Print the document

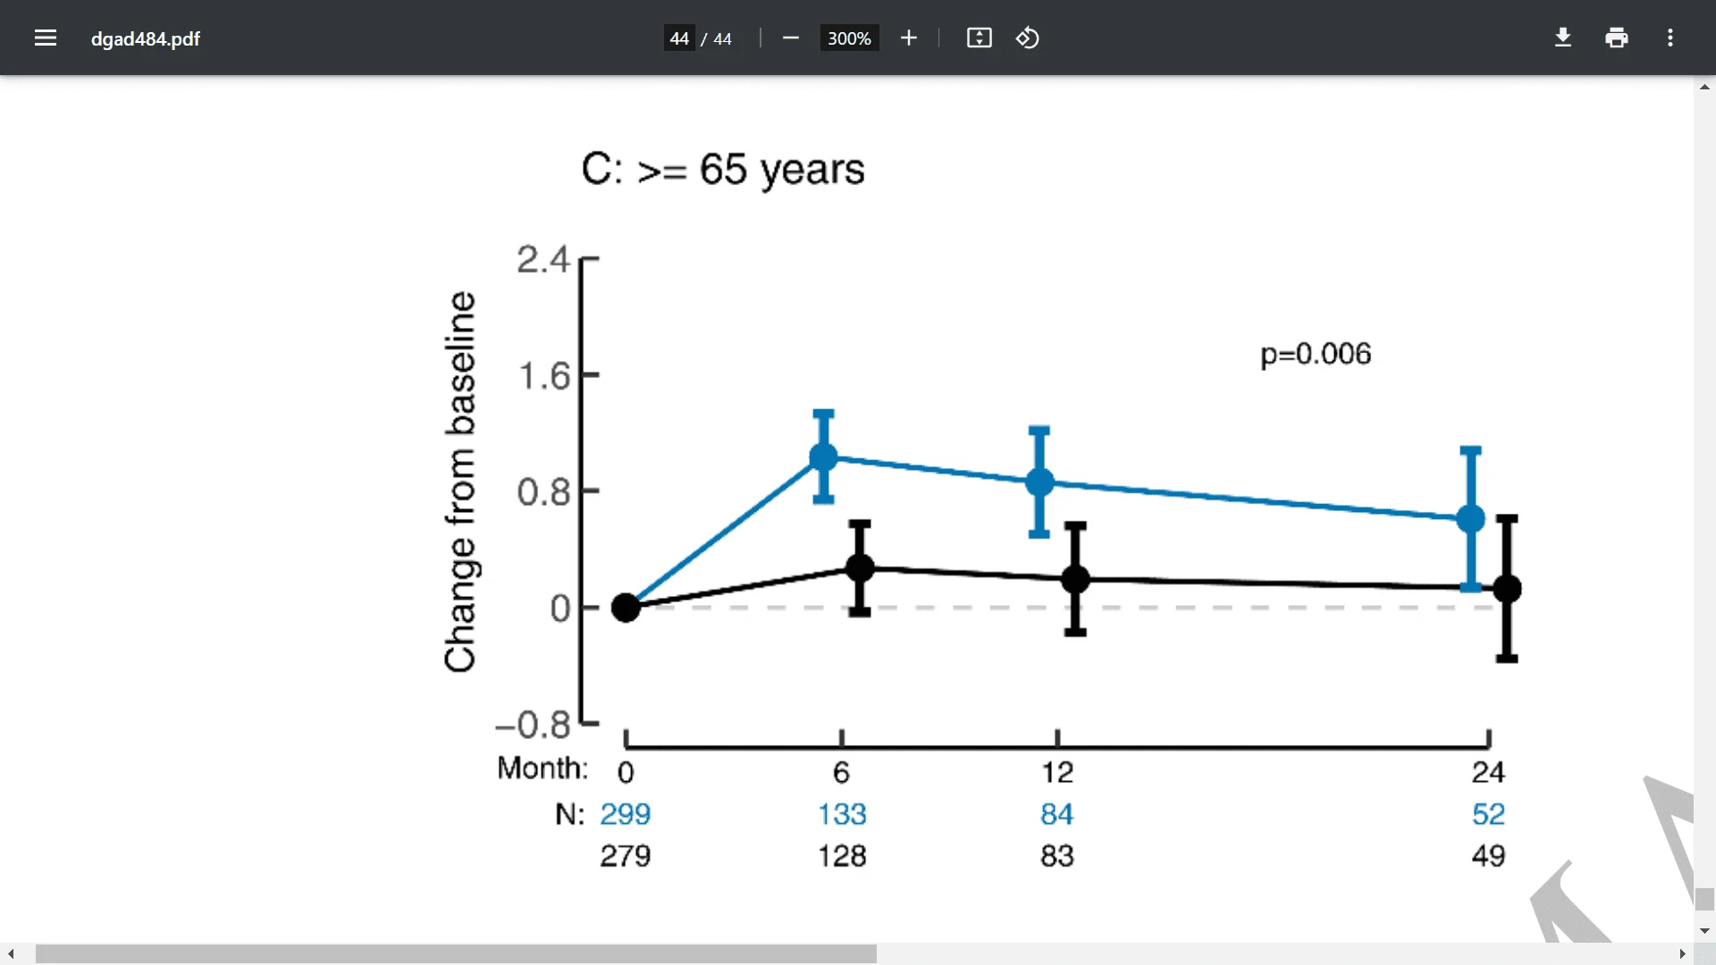pos(1617,38)
